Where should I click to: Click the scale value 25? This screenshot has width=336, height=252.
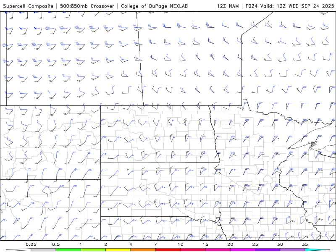point(255,244)
